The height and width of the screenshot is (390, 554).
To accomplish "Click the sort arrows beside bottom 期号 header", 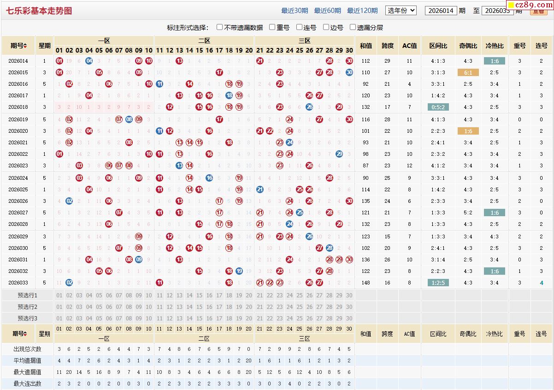I will [25, 334].
